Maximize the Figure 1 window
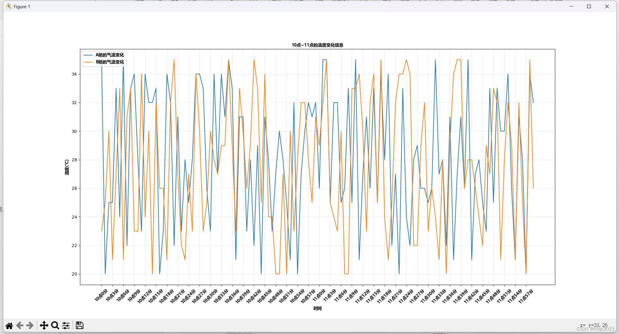Viewport: 619px width, 334px height. point(589,6)
